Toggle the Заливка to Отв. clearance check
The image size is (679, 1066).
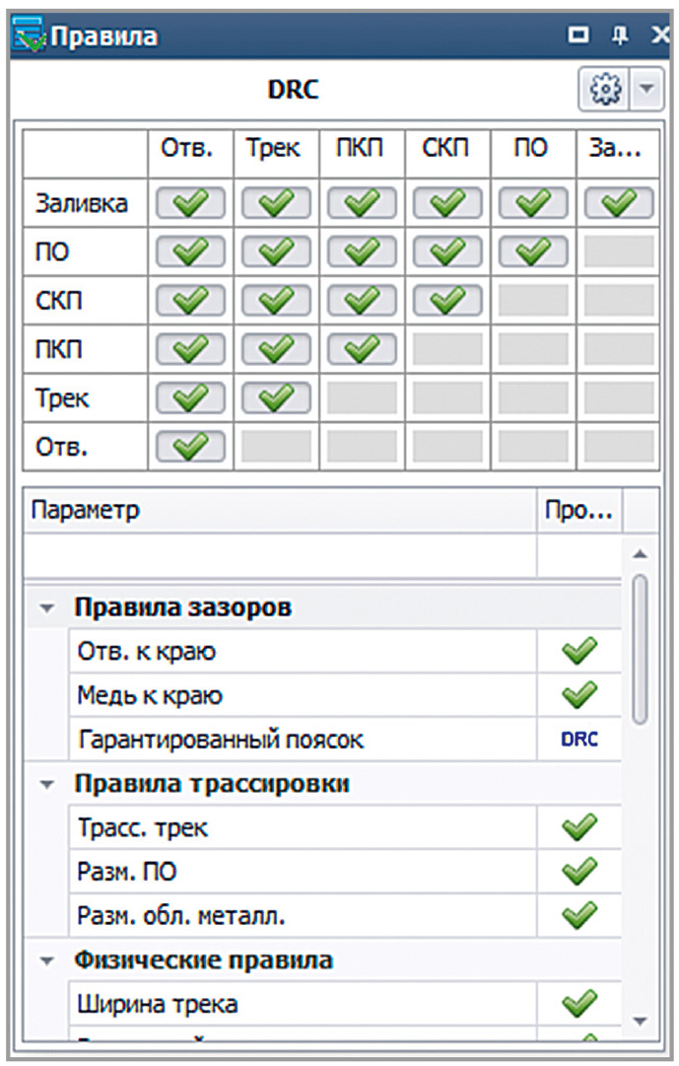coord(190,204)
